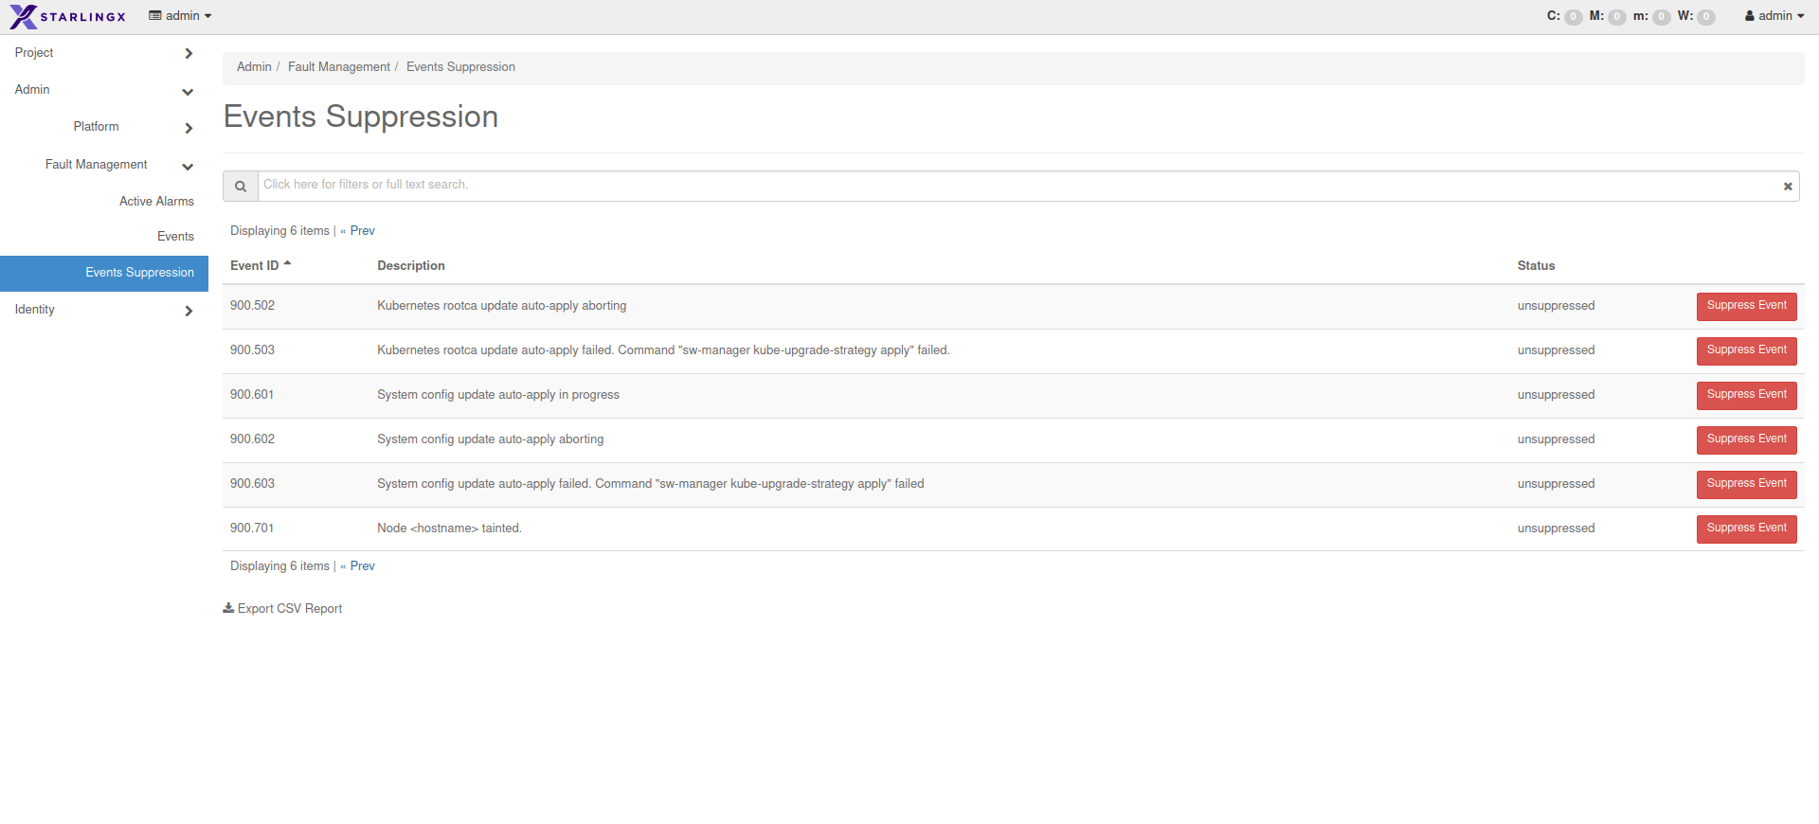
Task: Click the search magnifier icon
Action: (241, 187)
